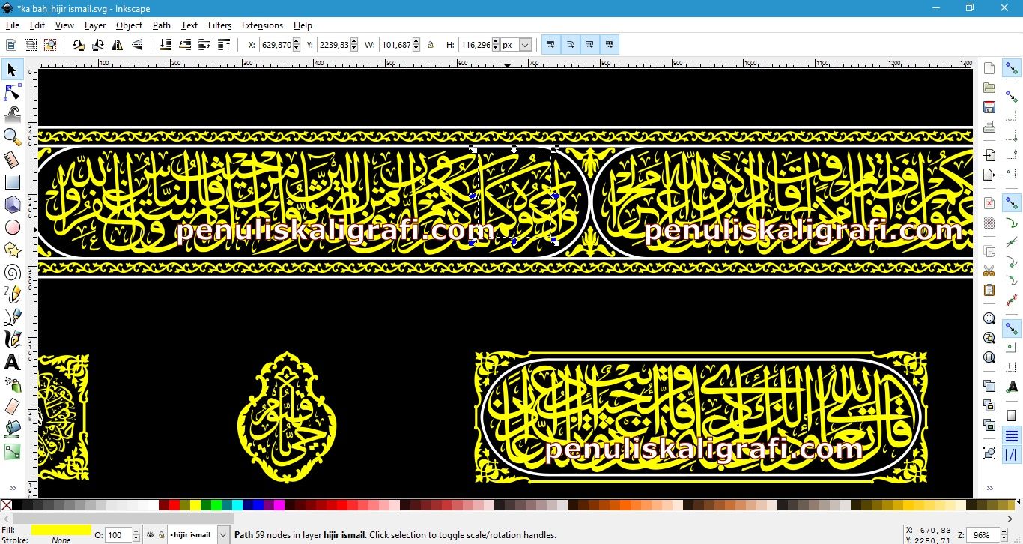Screen dimensions: 1023x544
Task: Toggle snap to grids button
Action: [1012, 435]
